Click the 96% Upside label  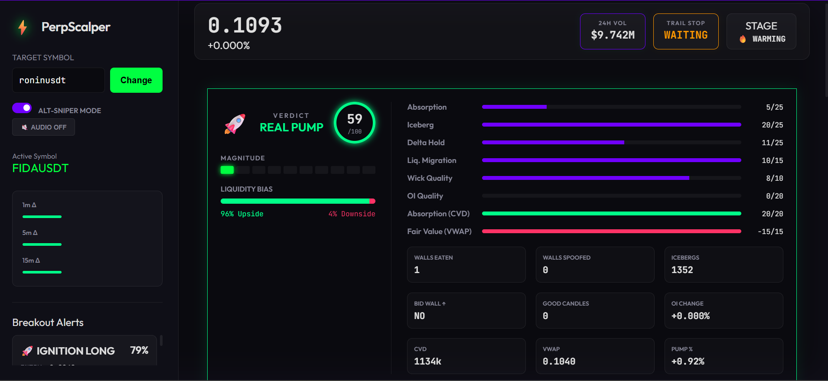click(x=242, y=214)
